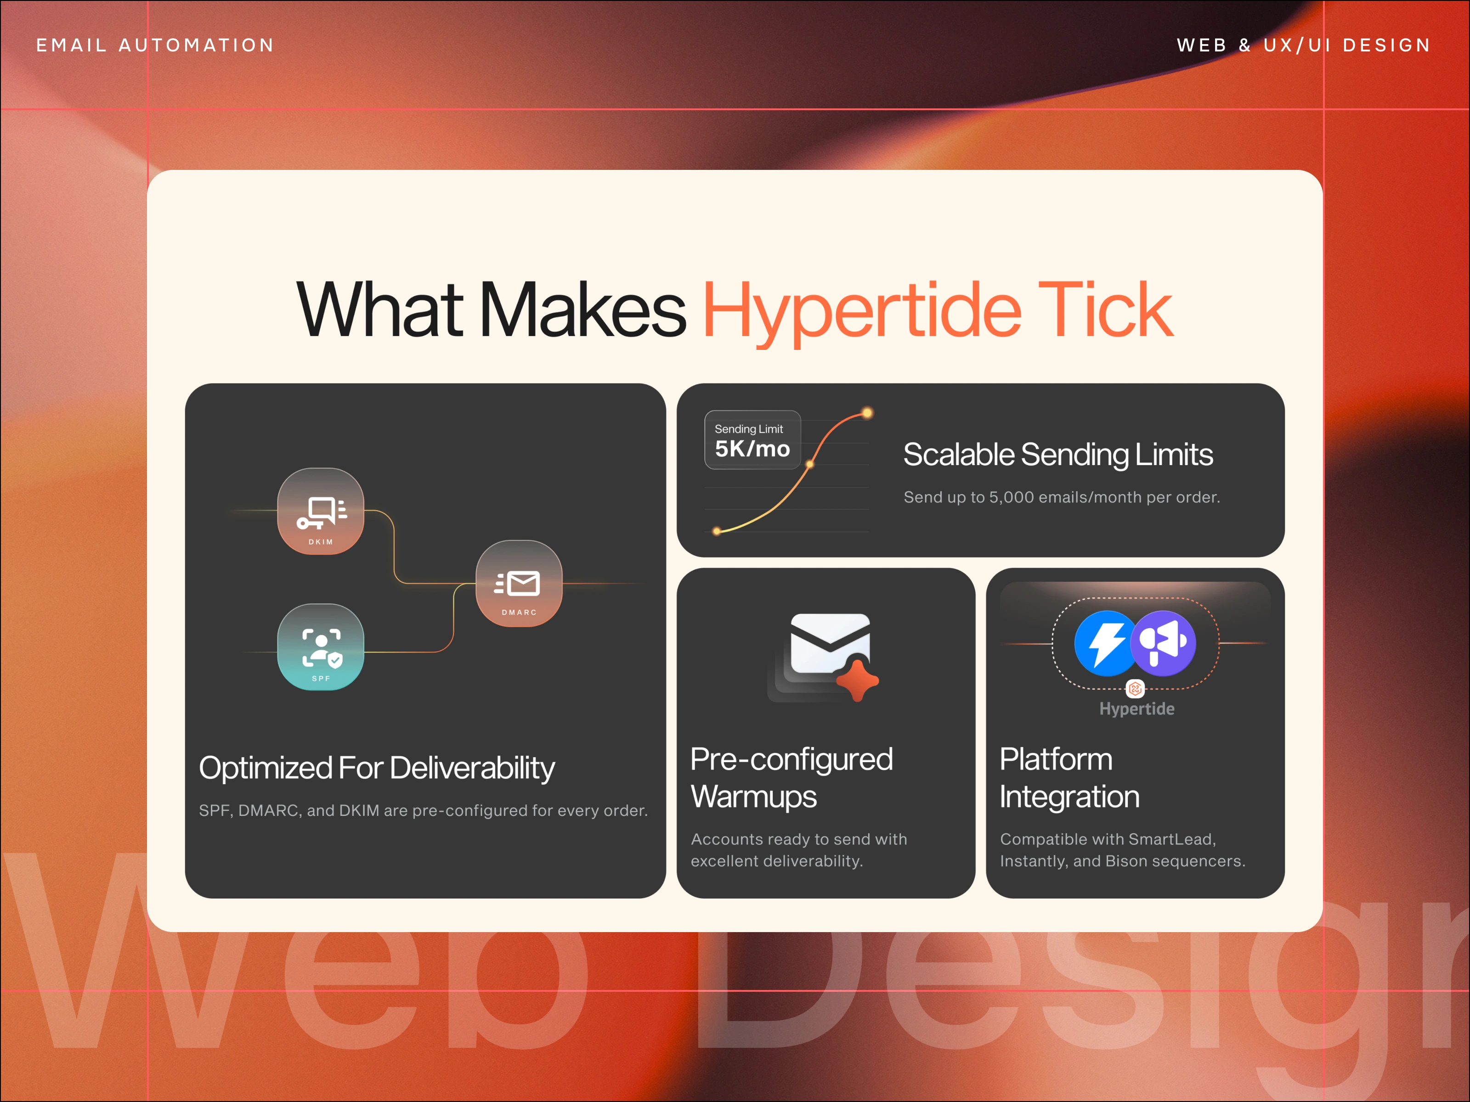
Task: Click the "EMAIL AUTOMATION" label
Action: (155, 45)
